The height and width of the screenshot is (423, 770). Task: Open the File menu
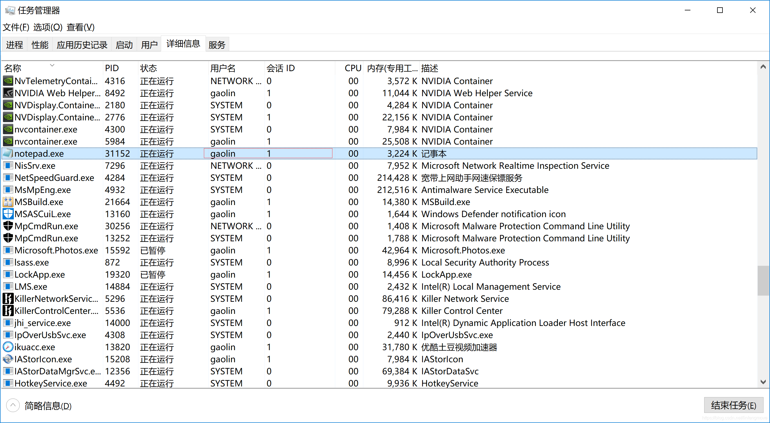[x=16, y=27]
